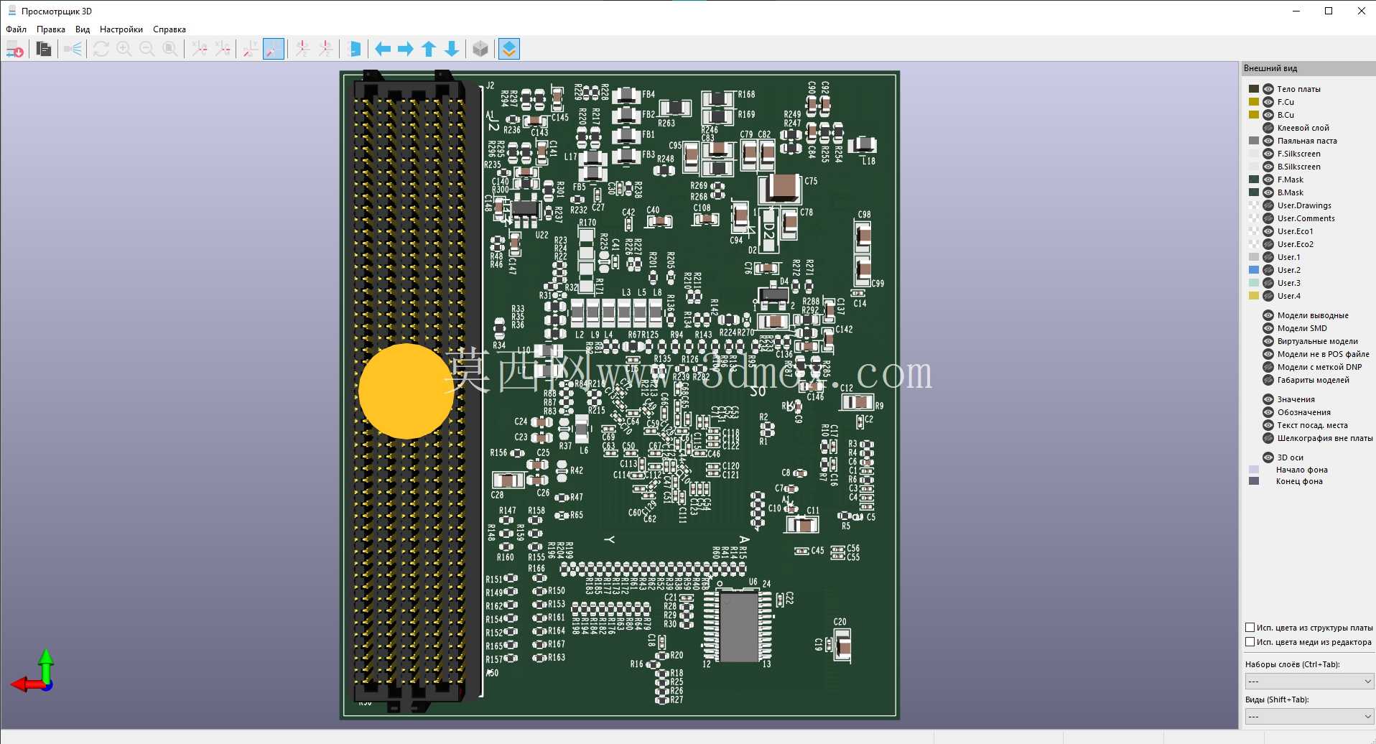Toggle the appearance manager layers icon
This screenshot has width=1376, height=744.
pyautogui.click(x=509, y=49)
